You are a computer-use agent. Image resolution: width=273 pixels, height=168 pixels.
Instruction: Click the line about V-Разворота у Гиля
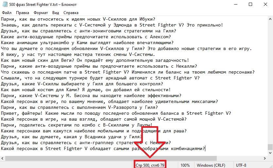(x=79, y=108)
